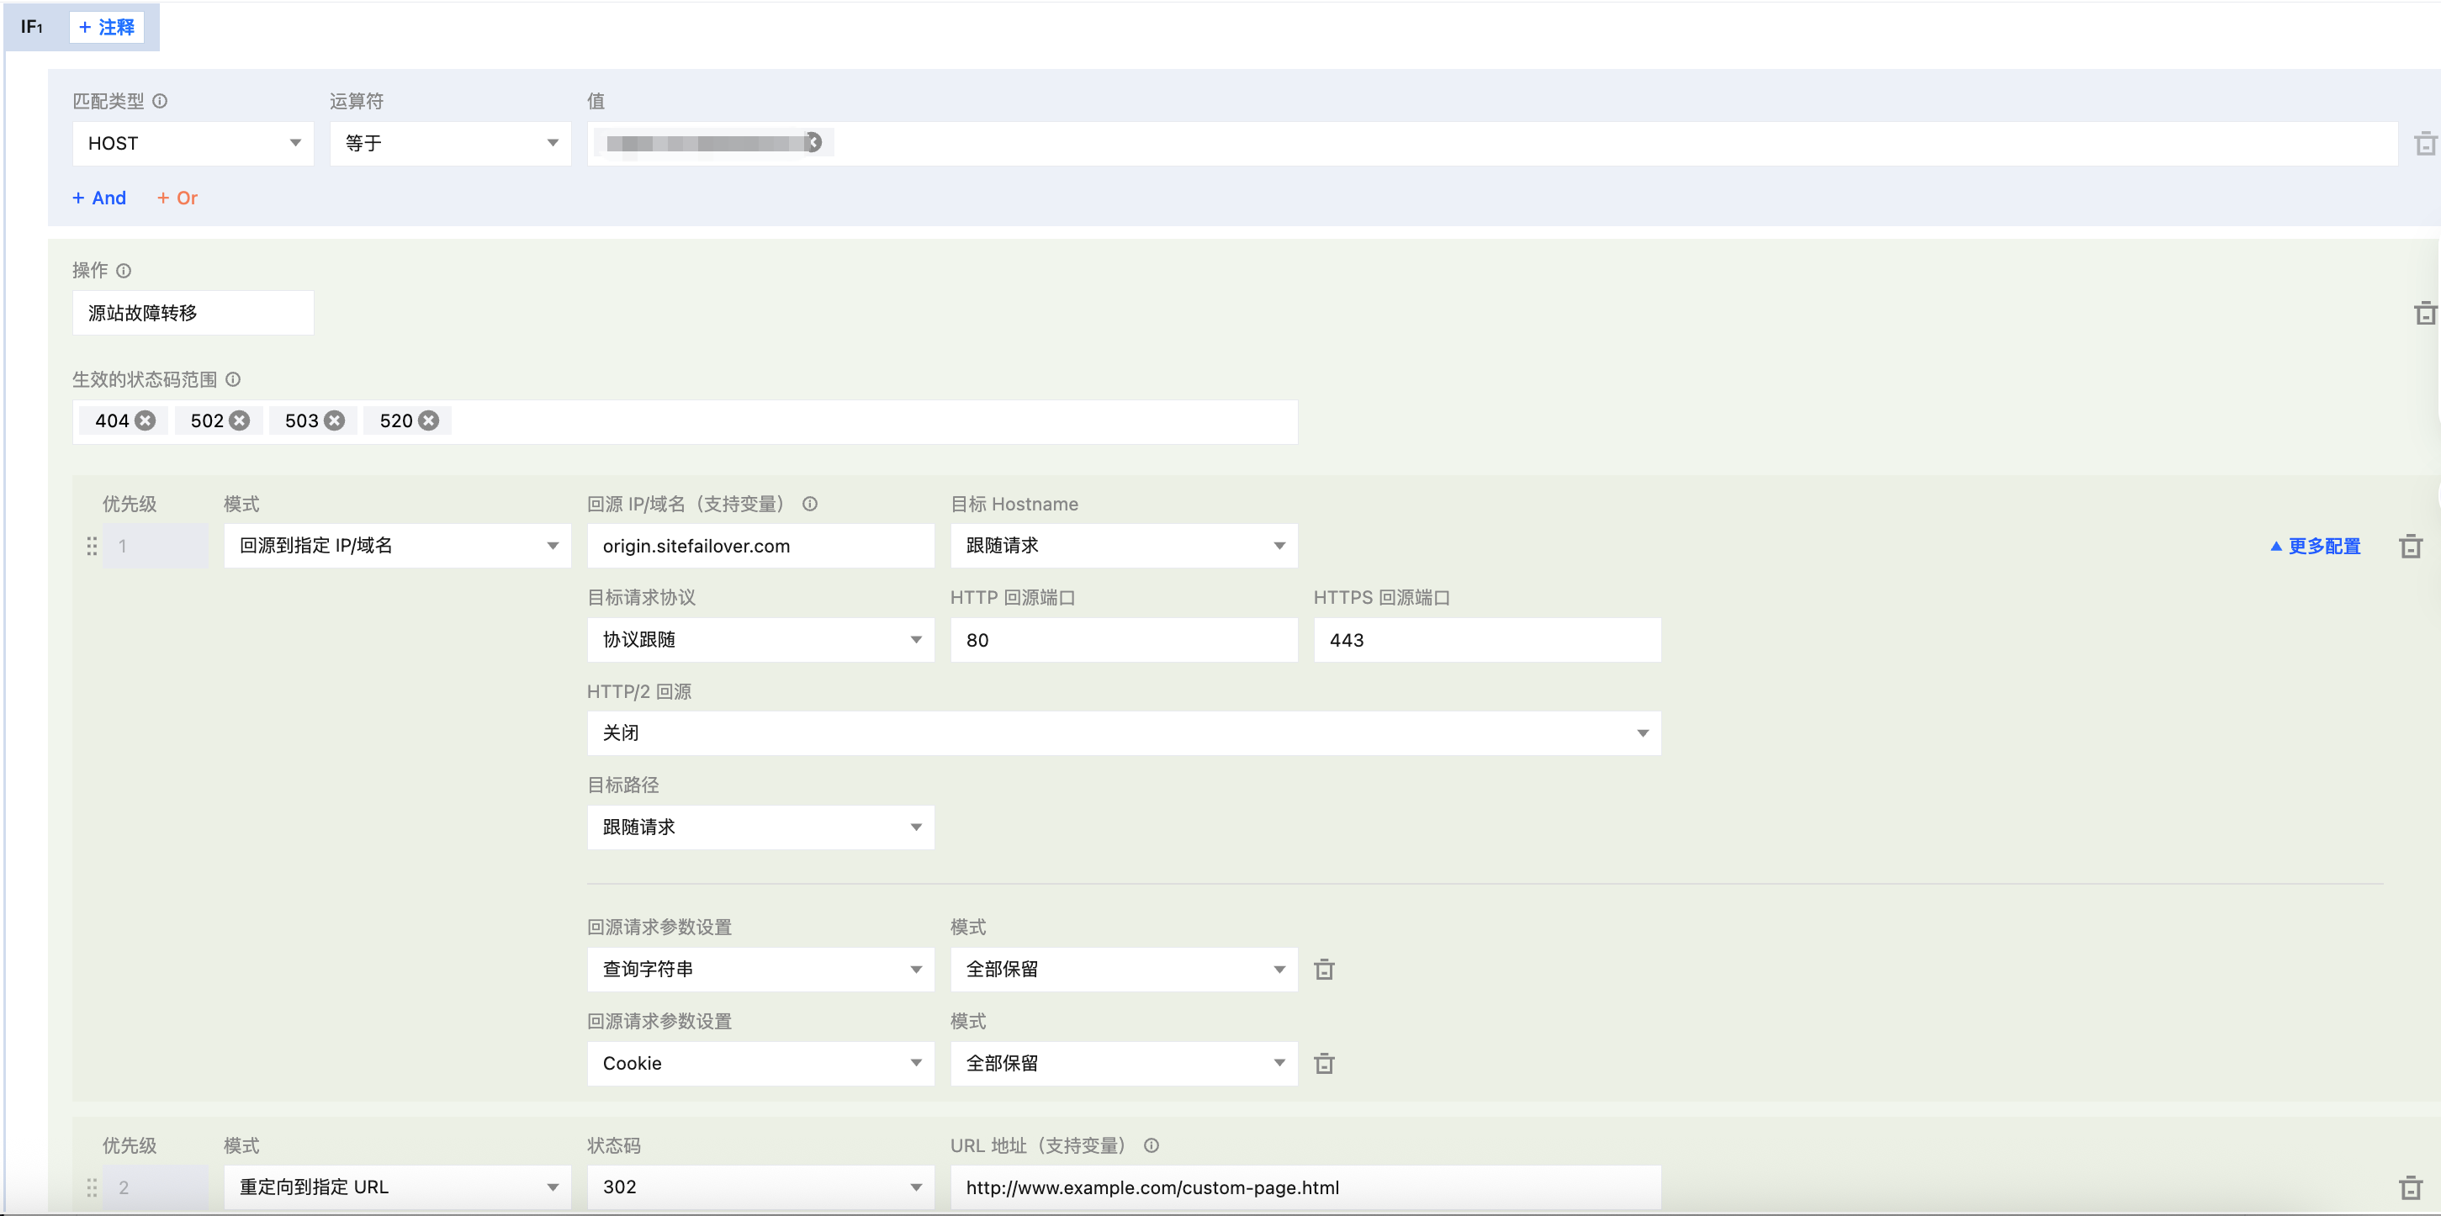Delete the 源站故障转移 operation block
2441x1216 pixels.
point(2425,314)
